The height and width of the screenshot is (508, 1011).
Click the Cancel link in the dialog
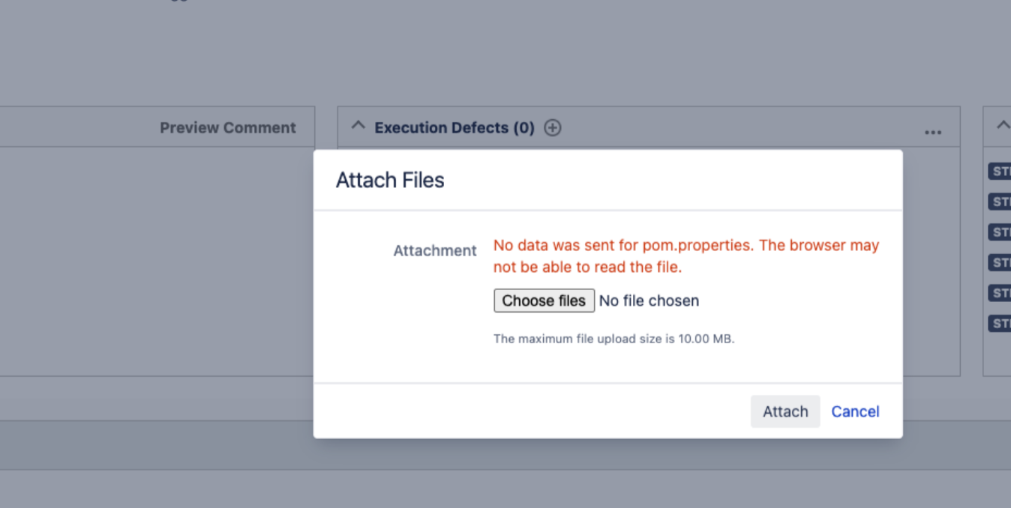click(x=855, y=411)
